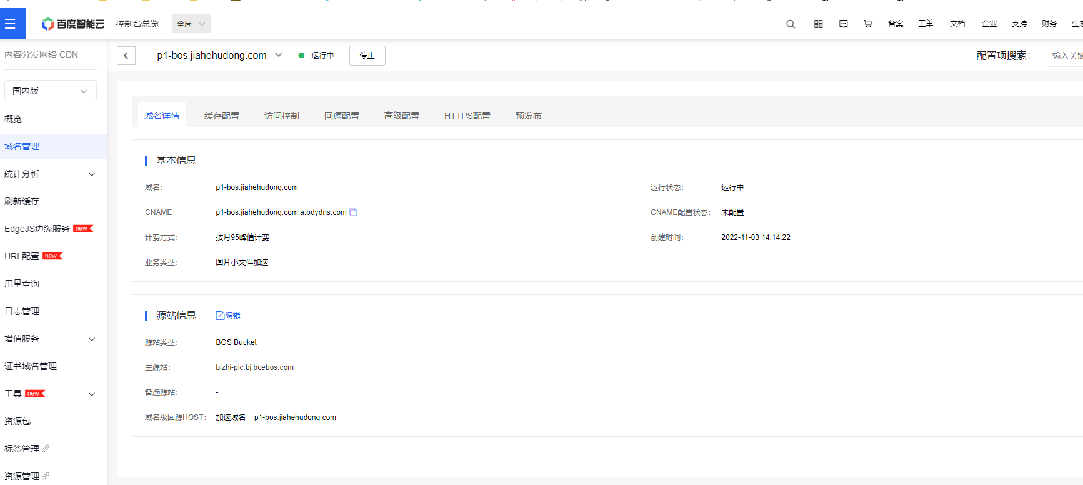Open 备案 in top navigation

tap(896, 24)
